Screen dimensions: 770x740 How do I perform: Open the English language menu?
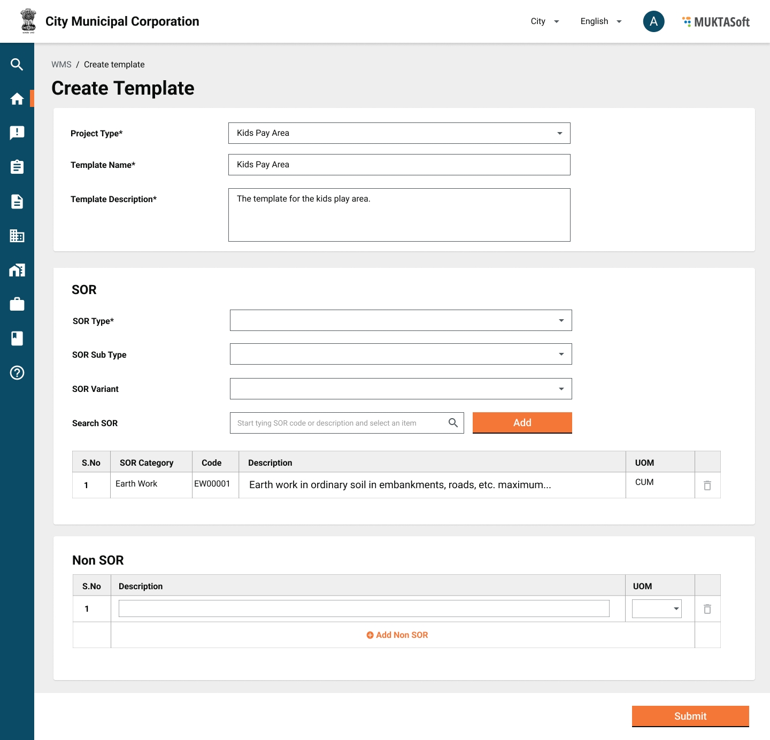tap(601, 21)
